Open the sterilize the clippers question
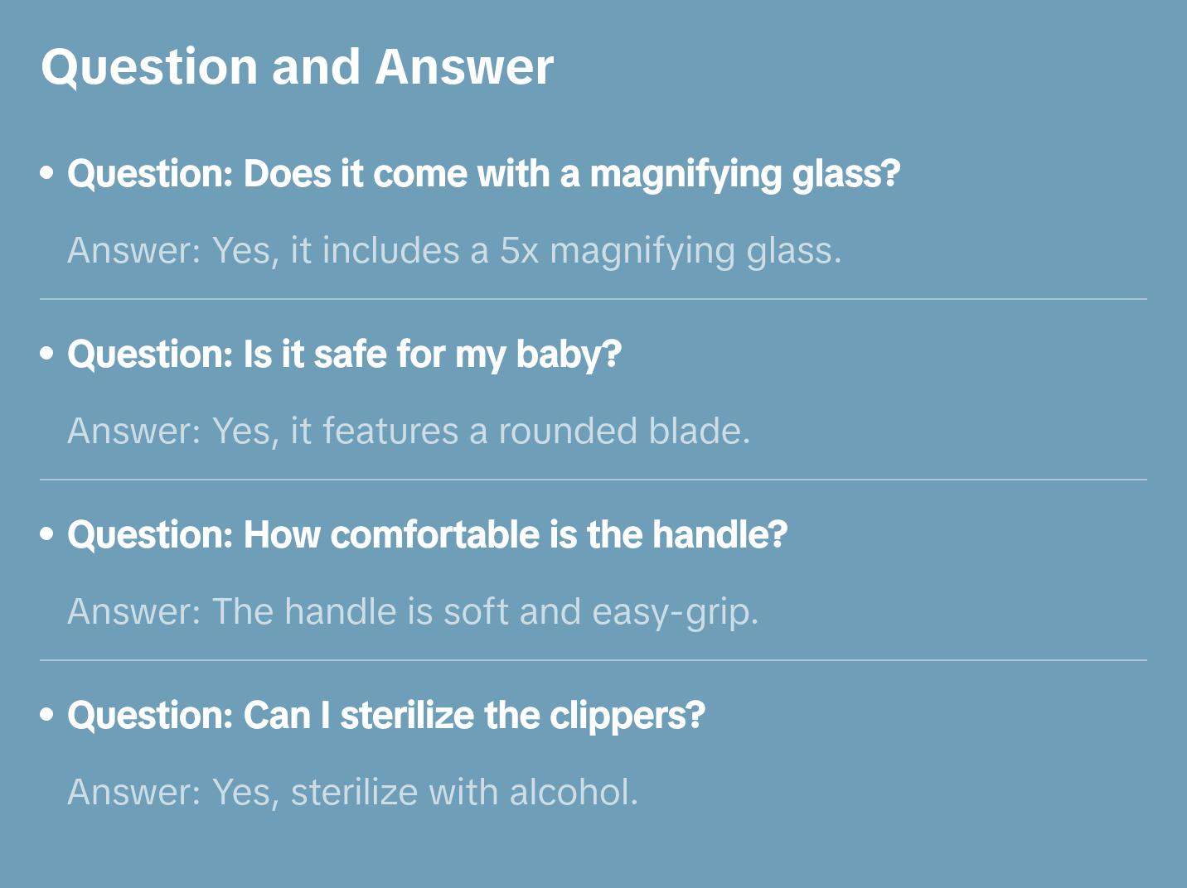Viewport: 1187px width, 888px height. pyautogui.click(x=385, y=716)
